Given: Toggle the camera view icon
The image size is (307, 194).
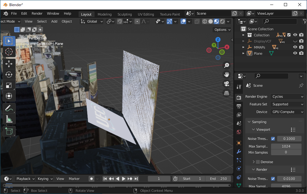Looking at the screenshot, I should click(227, 84).
